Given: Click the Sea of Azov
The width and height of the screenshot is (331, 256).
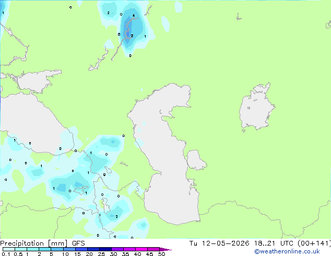Looking at the screenshot, I should [x=36, y=82].
